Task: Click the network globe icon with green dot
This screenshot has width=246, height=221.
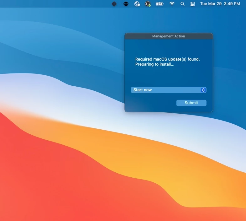Action: pyautogui.click(x=148, y=4)
